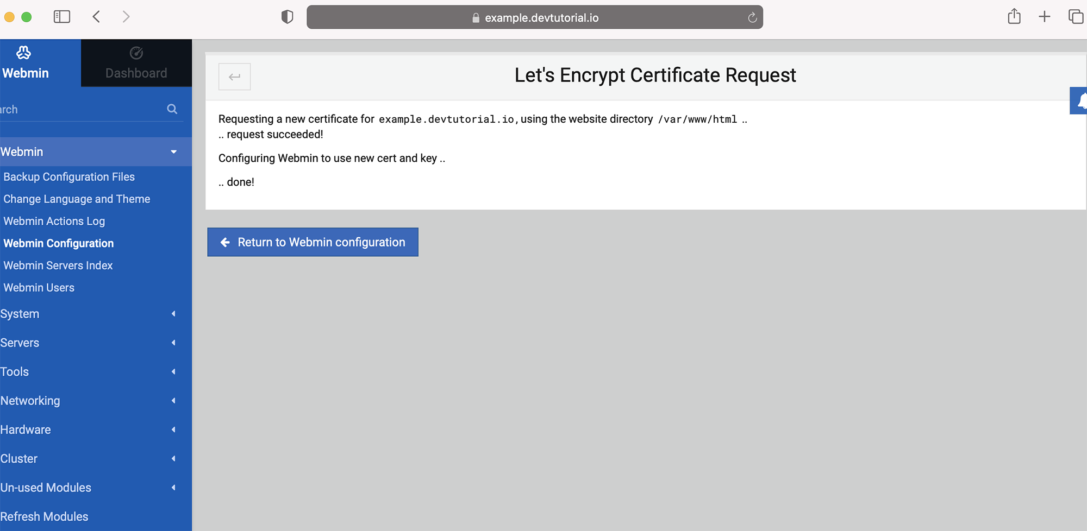Collapse the Webmin sidebar category
Image resolution: width=1087 pixels, height=531 pixels.
tap(96, 151)
